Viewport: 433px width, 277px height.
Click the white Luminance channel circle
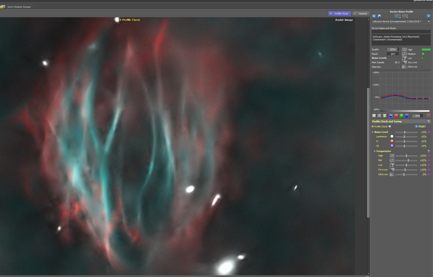(392, 137)
